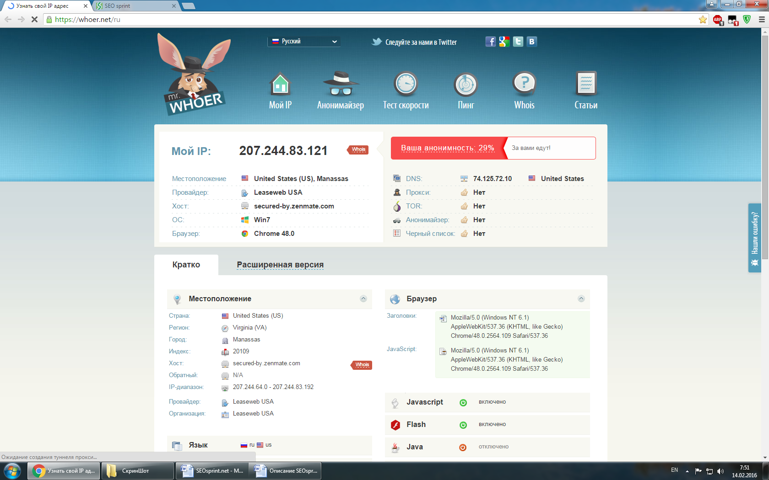Switch to Расширенная версия tab

(x=280, y=265)
